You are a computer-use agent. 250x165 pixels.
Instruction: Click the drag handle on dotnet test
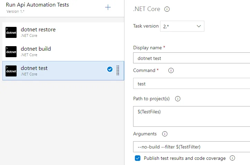tap(118, 70)
